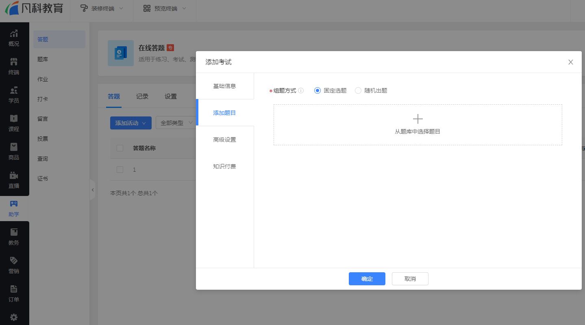The width and height of the screenshot is (585, 325).
Task: Click the 答题名称 column header
Action: (x=144, y=148)
